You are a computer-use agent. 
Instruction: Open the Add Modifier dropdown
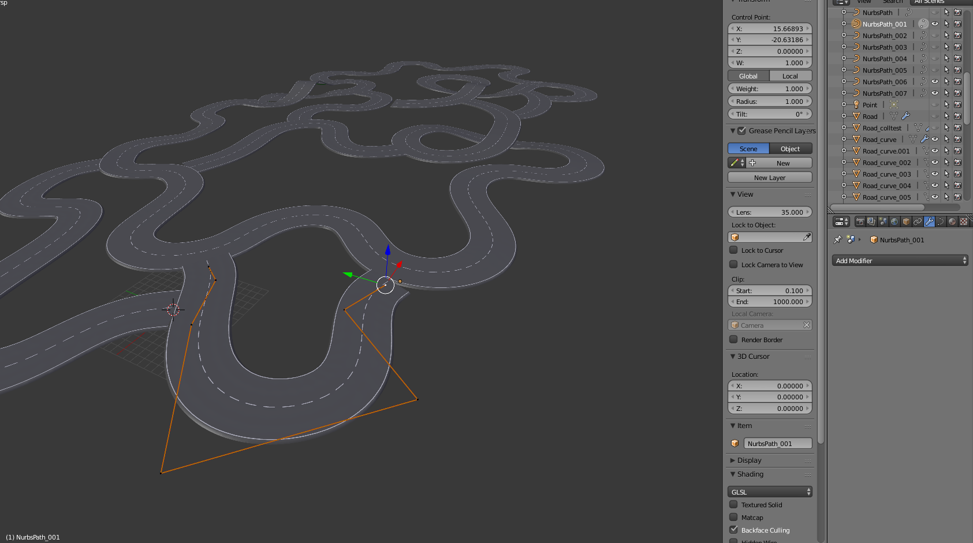point(900,260)
